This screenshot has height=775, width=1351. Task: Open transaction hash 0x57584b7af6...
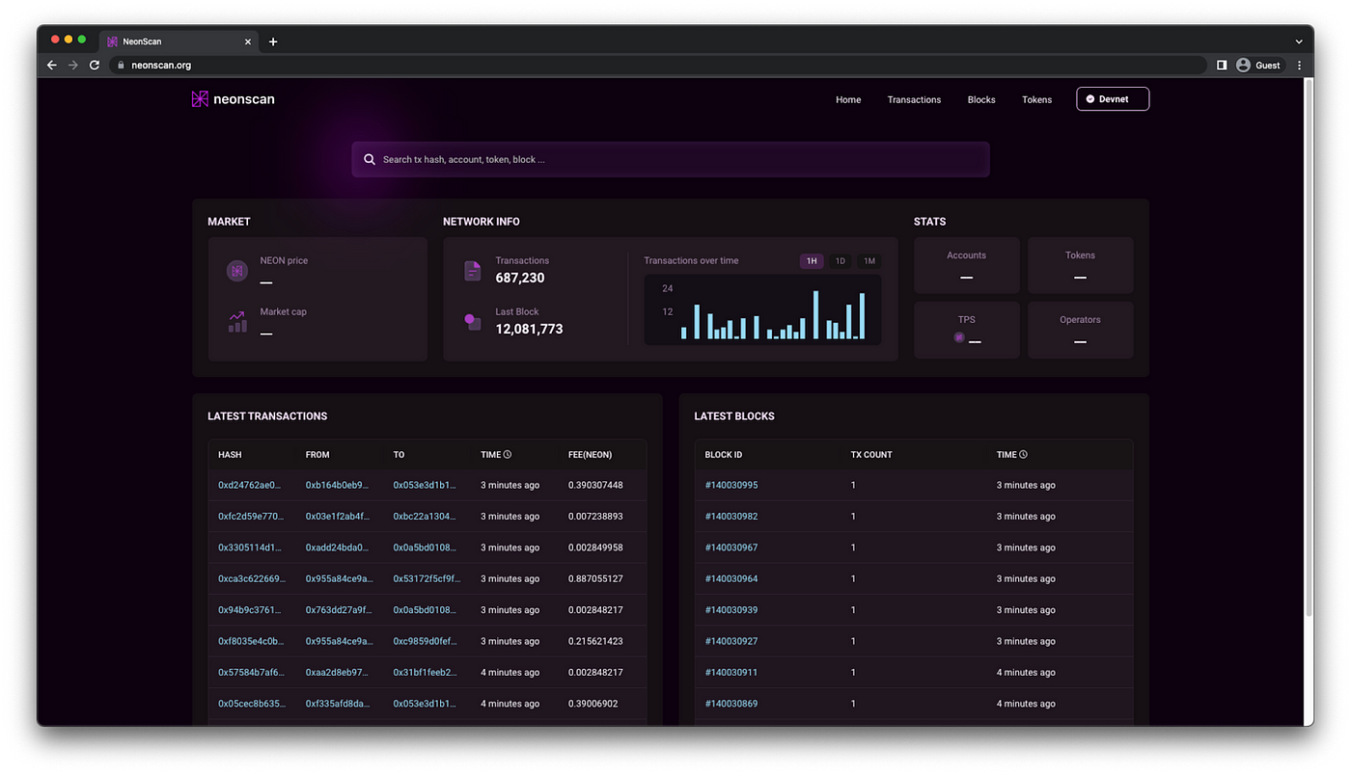point(252,672)
